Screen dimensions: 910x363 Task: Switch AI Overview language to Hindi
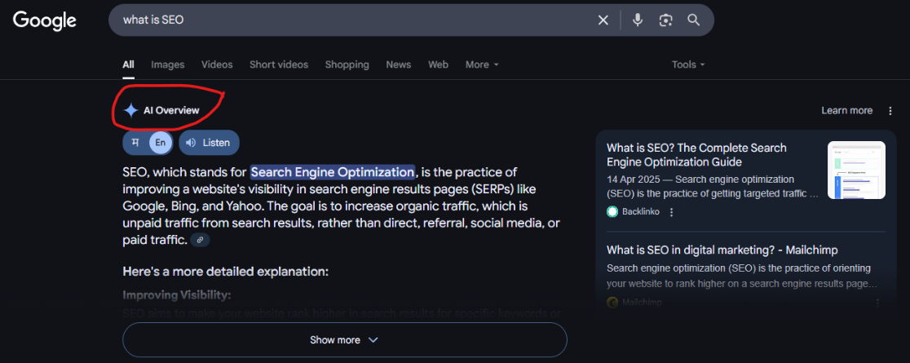click(x=135, y=143)
